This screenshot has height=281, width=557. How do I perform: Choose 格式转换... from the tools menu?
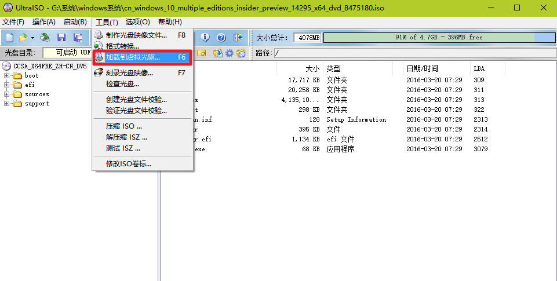[143, 46]
